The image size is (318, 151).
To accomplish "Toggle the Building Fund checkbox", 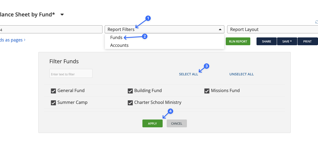I will coord(130,91).
